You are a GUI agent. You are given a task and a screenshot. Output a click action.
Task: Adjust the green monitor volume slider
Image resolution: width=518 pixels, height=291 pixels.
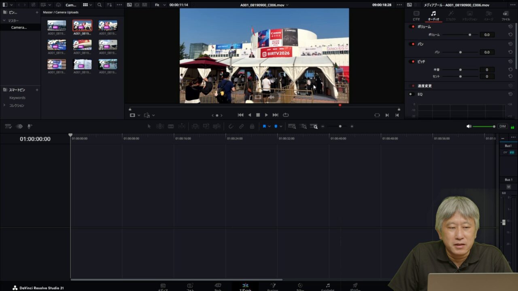[484, 127]
